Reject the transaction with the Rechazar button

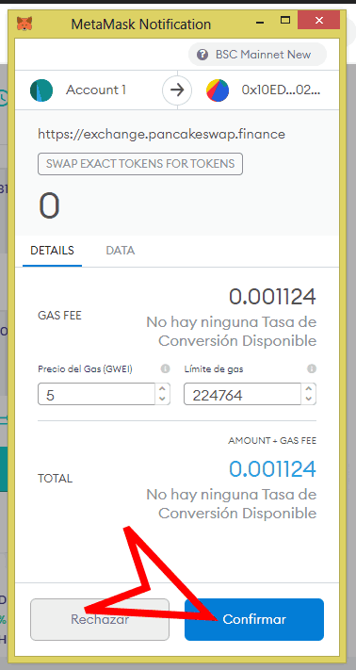pos(100,619)
